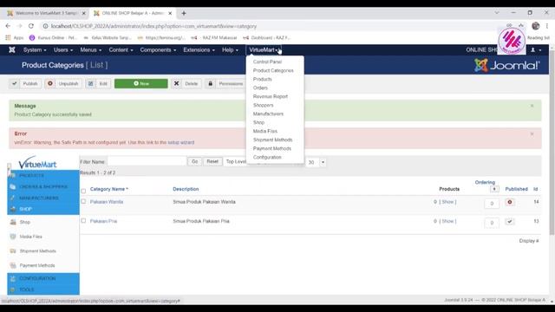
Task: Expand ORDERS & SHOPPERS sidebar section
Action: coord(43,186)
